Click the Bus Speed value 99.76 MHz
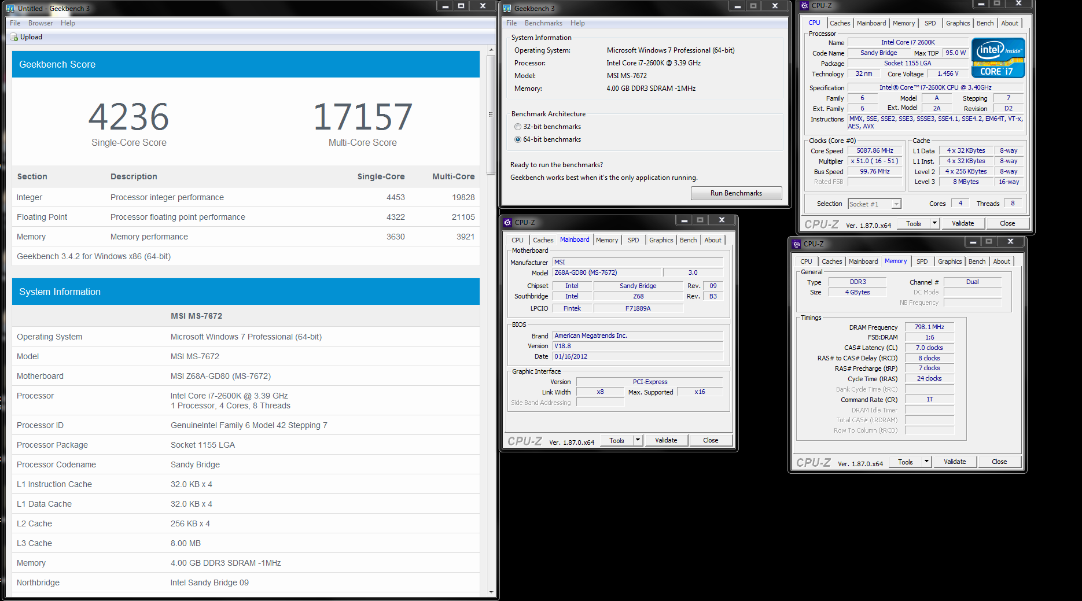This screenshot has width=1082, height=601. point(875,171)
